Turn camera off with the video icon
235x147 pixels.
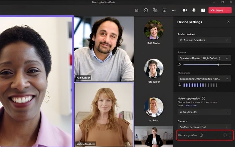184,10
